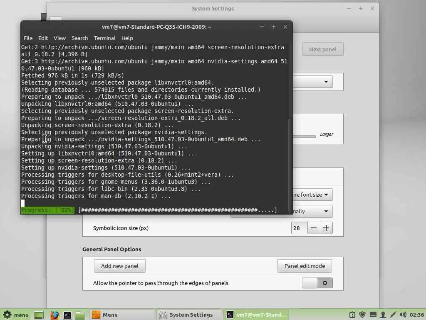Open the terminal View menu
This screenshot has width=426, height=320.
(x=59, y=38)
